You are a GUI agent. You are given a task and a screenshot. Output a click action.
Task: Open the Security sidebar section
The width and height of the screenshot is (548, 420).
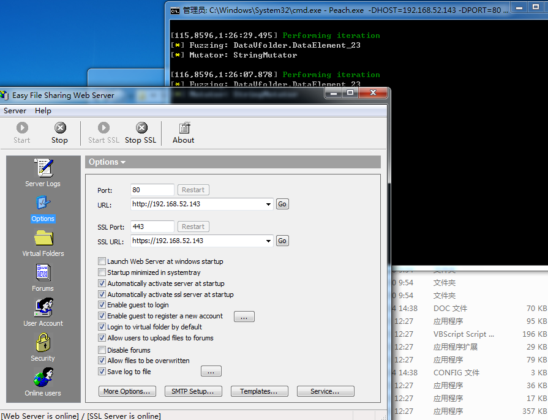(43, 347)
